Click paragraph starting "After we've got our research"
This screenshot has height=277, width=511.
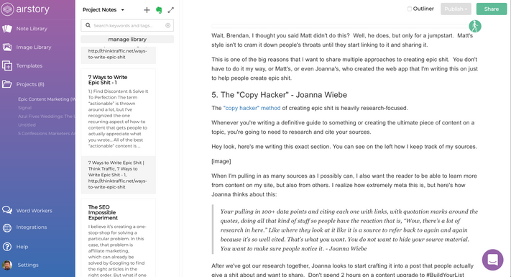pos(343,270)
